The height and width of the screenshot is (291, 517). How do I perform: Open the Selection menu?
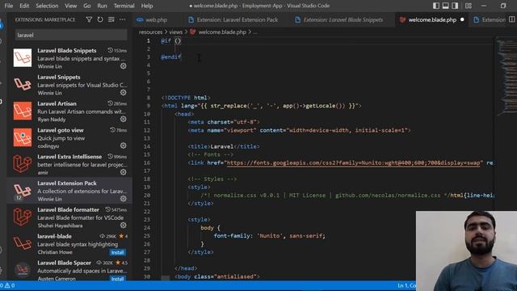pyautogui.click(x=47, y=6)
